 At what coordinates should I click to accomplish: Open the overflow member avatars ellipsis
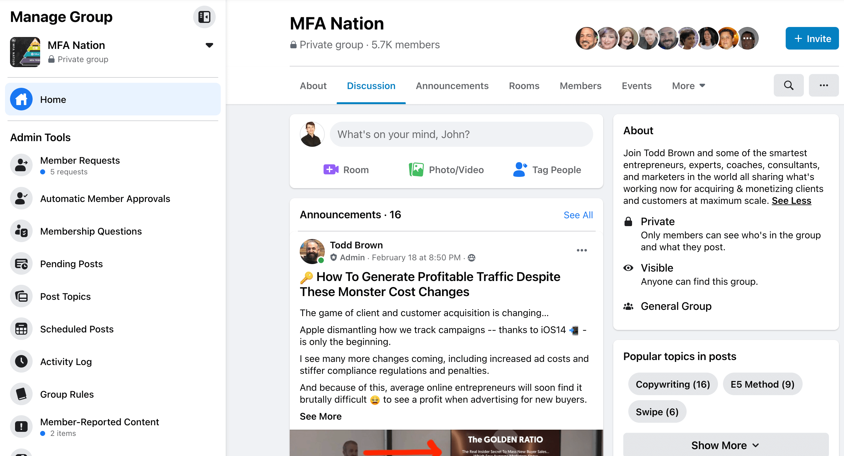(747, 38)
